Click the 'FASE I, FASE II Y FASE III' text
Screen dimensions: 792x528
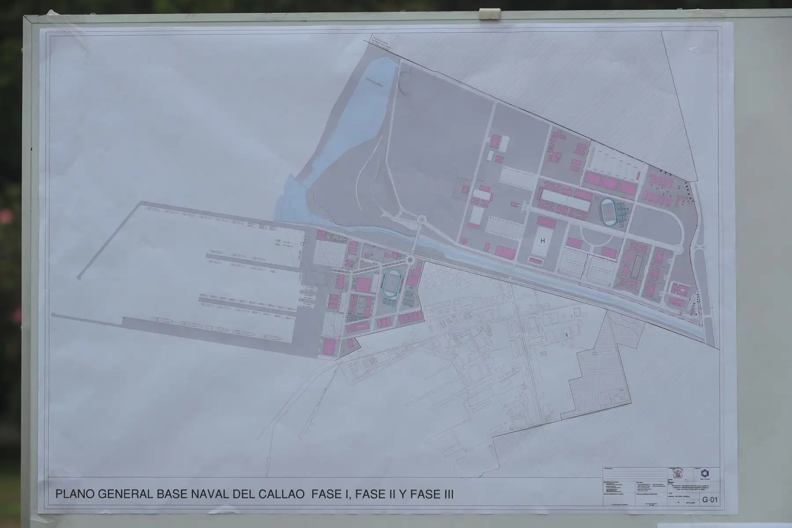pos(382,494)
